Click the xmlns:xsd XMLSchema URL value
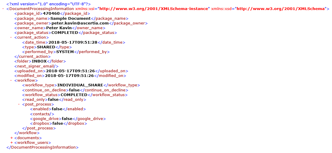Screen dimensions: 332x153 (281, 9)
